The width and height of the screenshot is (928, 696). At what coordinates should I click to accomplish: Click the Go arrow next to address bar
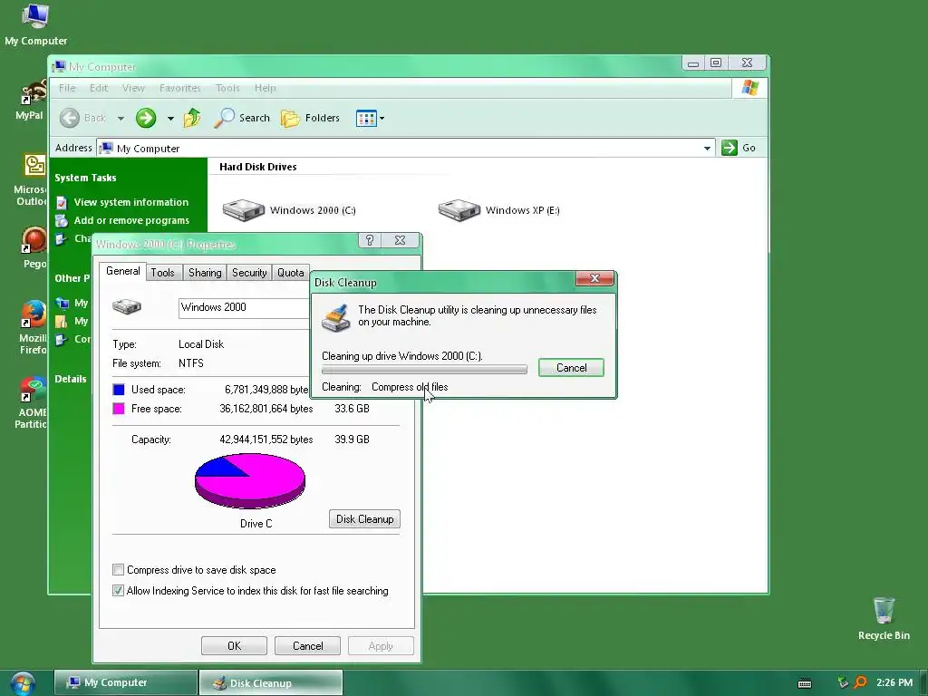(x=730, y=148)
